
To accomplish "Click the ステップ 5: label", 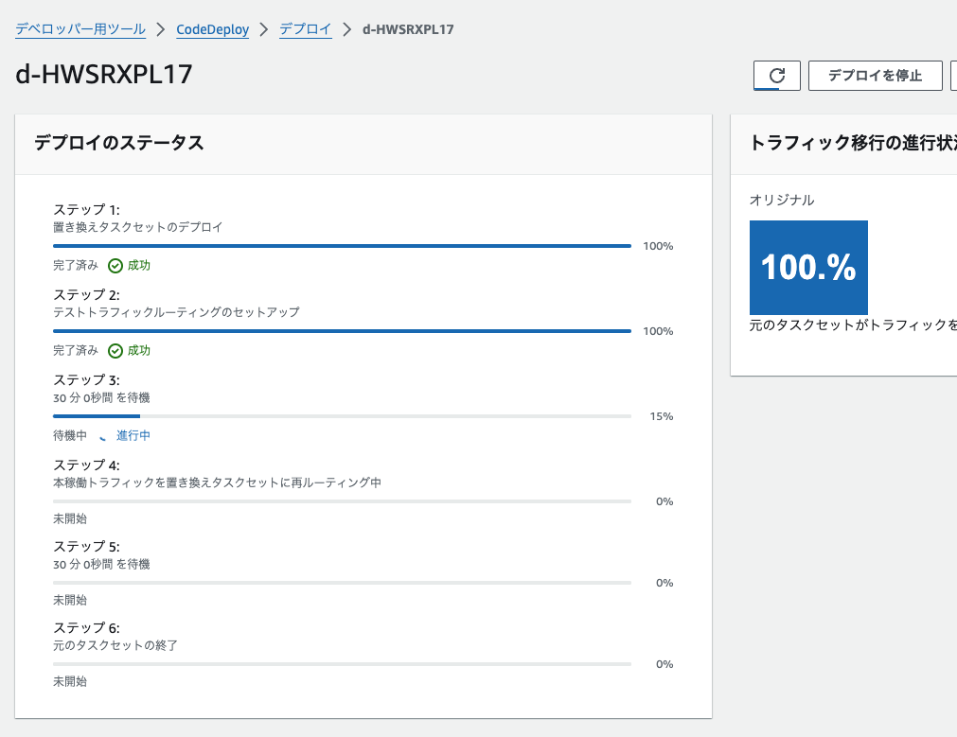I will [87, 547].
